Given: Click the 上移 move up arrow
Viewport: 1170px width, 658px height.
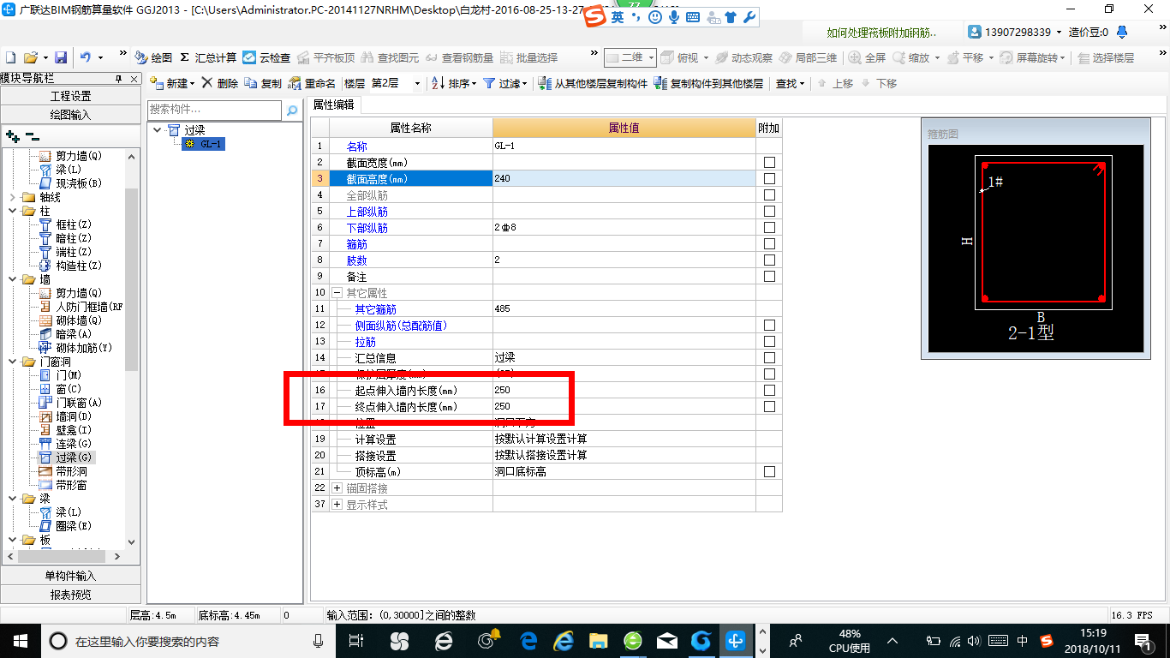Looking at the screenshot, I should click(x=836, y=83).
